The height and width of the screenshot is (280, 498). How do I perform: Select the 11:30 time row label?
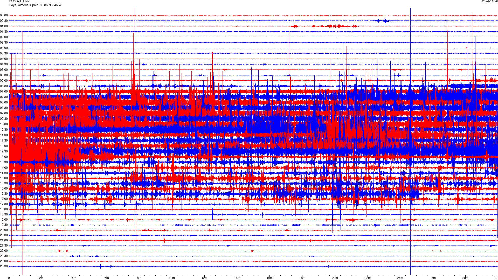coord(4,141)
